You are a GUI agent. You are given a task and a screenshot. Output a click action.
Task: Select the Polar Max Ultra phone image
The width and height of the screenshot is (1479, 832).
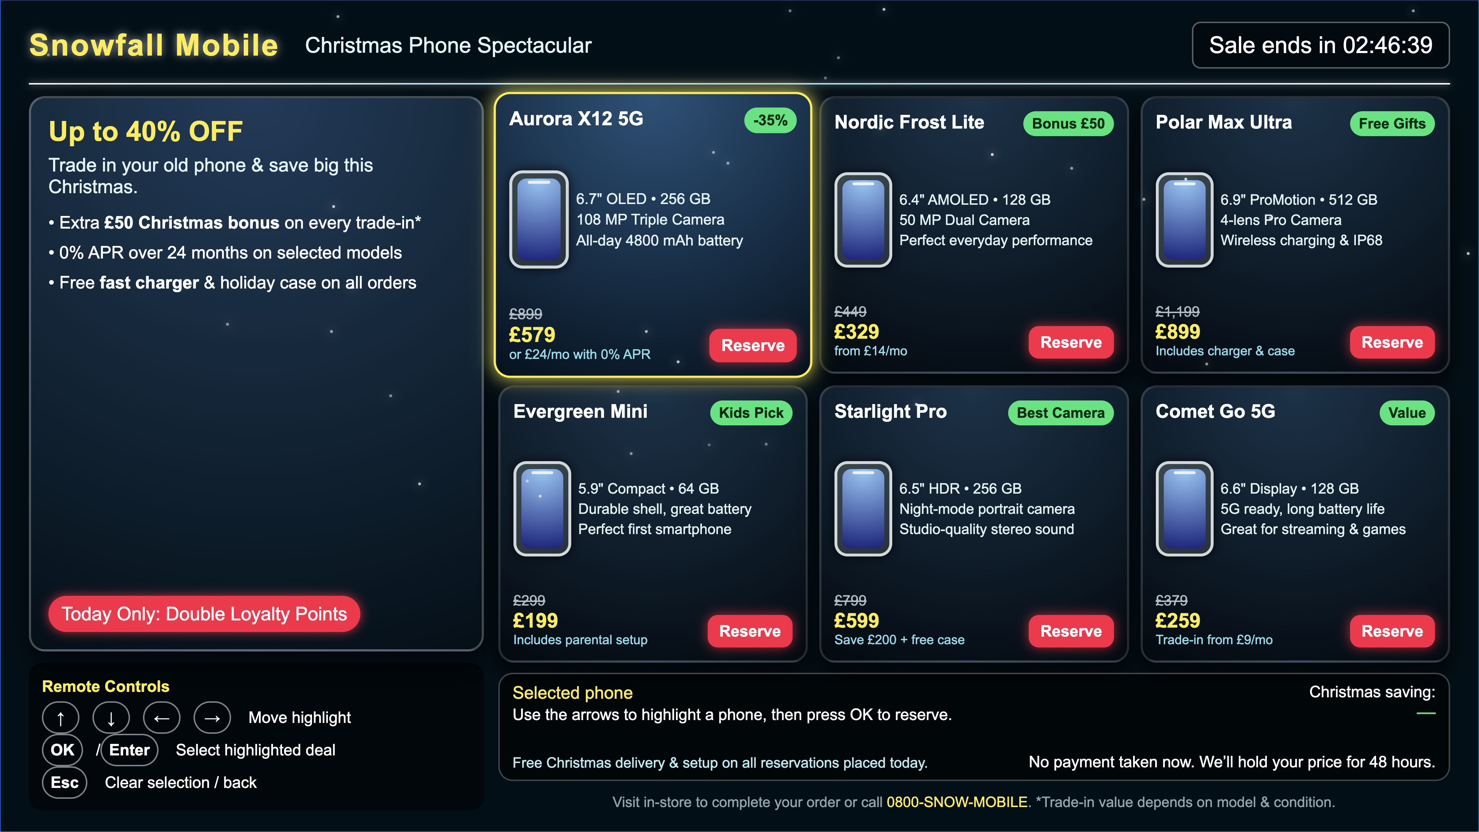pos(1184,220)
